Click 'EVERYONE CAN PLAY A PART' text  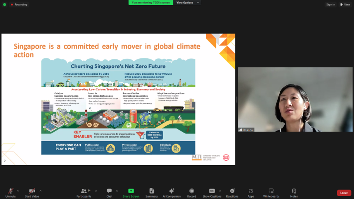68,147
